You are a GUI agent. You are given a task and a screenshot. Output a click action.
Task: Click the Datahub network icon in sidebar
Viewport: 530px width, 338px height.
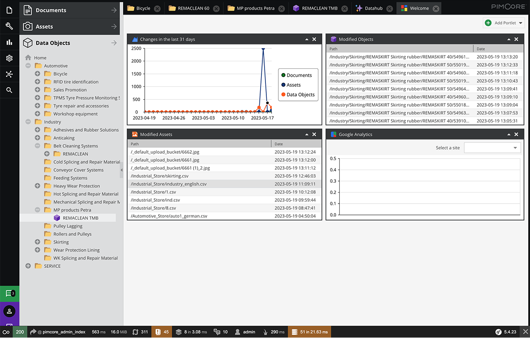click(x=9, y=74)
